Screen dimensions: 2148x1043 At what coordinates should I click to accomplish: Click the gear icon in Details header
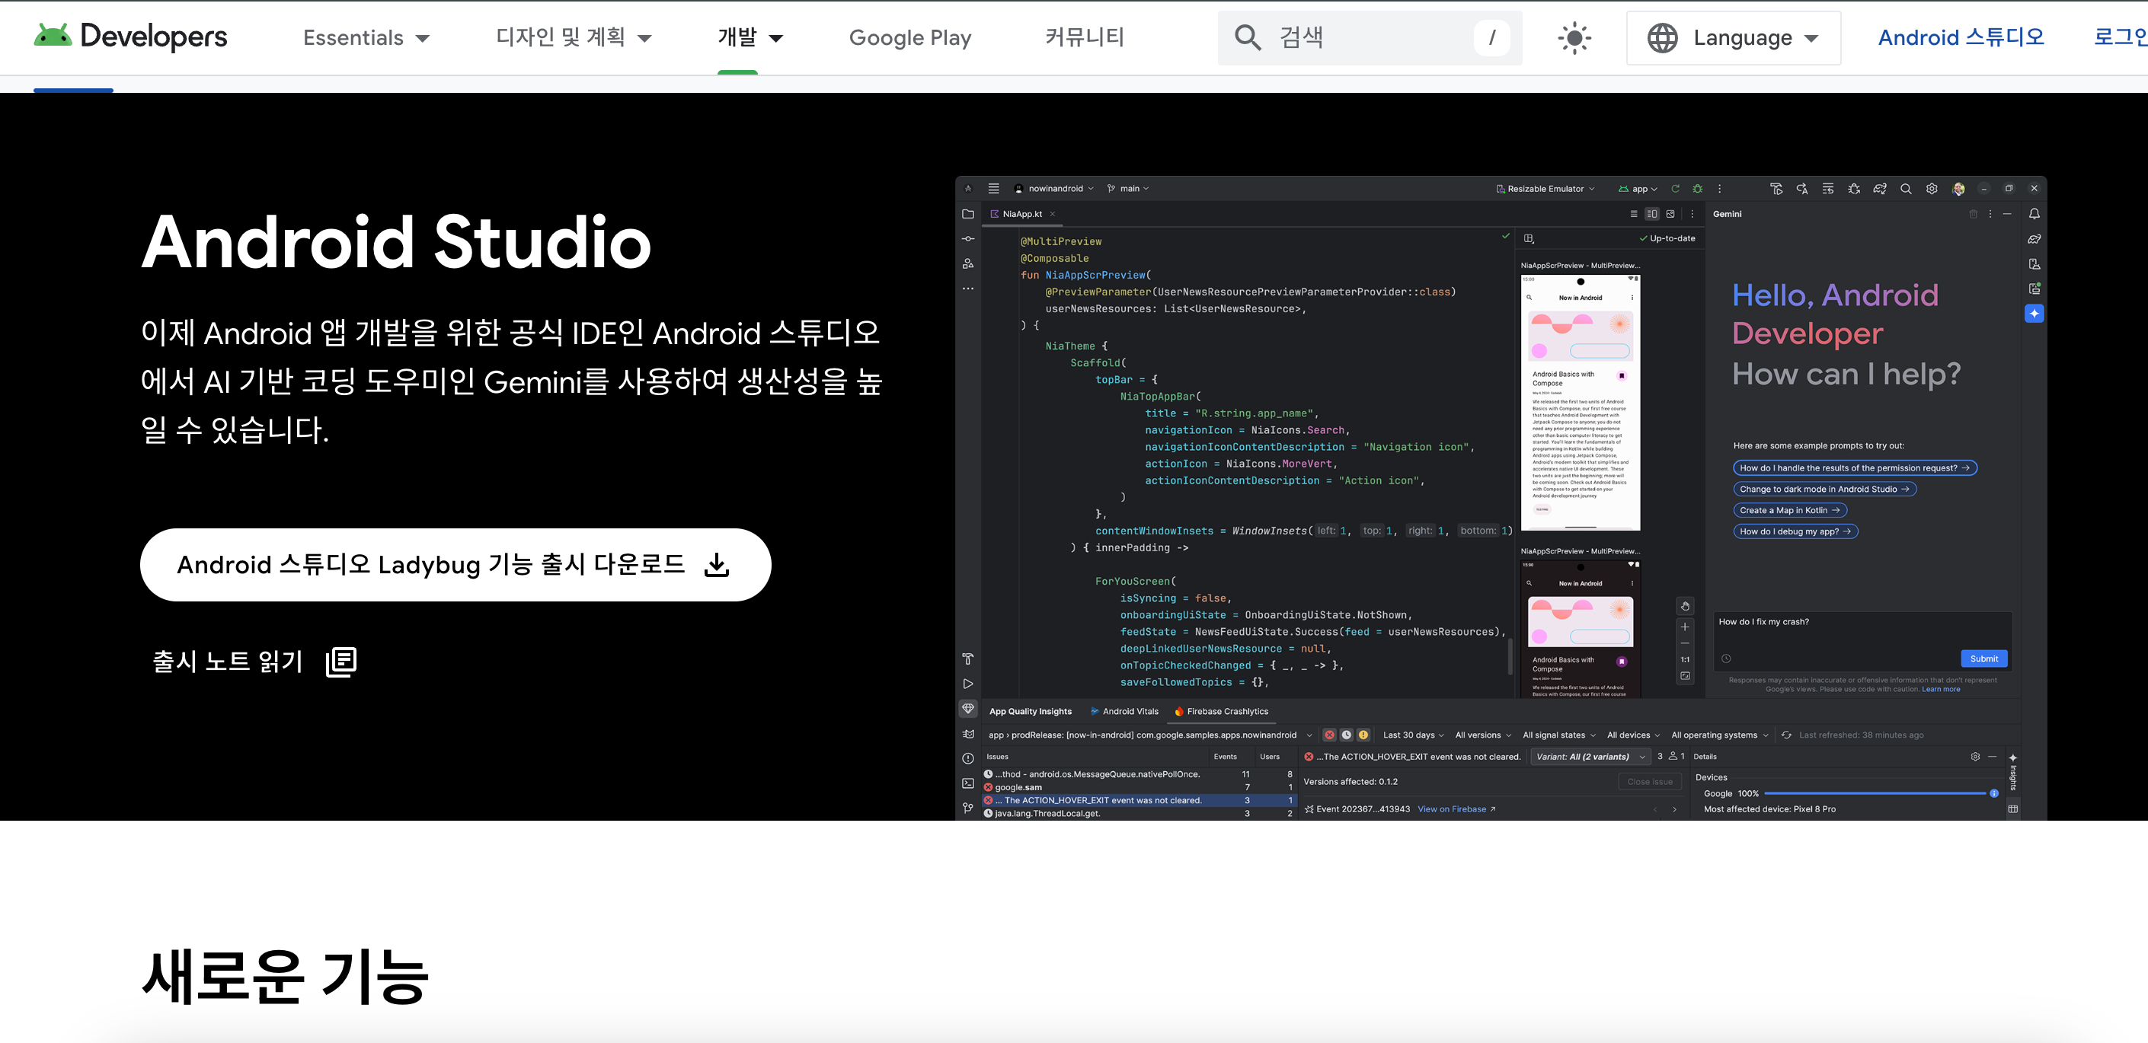click(x=1974, y=757)
